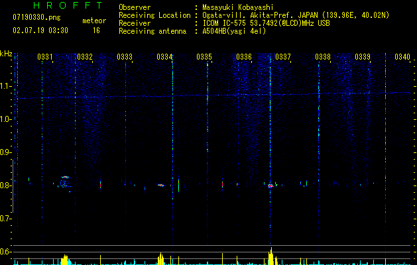Click the 1.0 frequency axis label
The height and width of the screenshot is (265, 417).
[x=5, y=119]
